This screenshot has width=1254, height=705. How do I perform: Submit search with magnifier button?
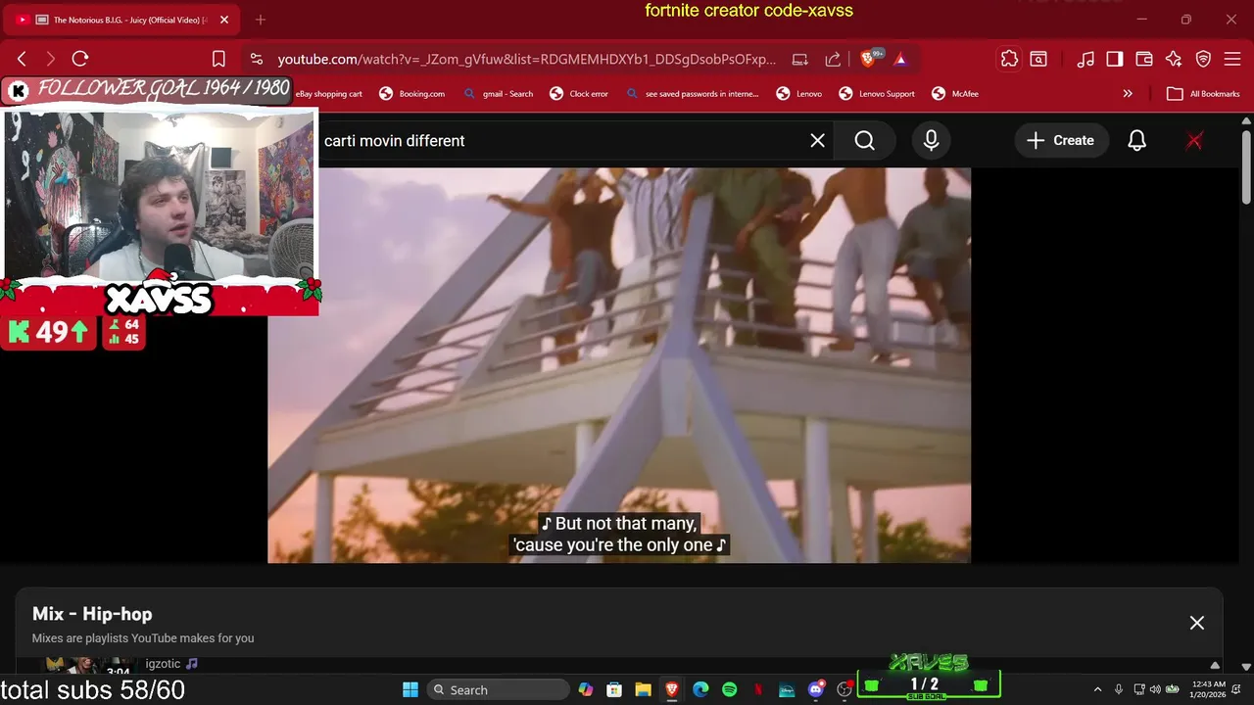(865, 141)
